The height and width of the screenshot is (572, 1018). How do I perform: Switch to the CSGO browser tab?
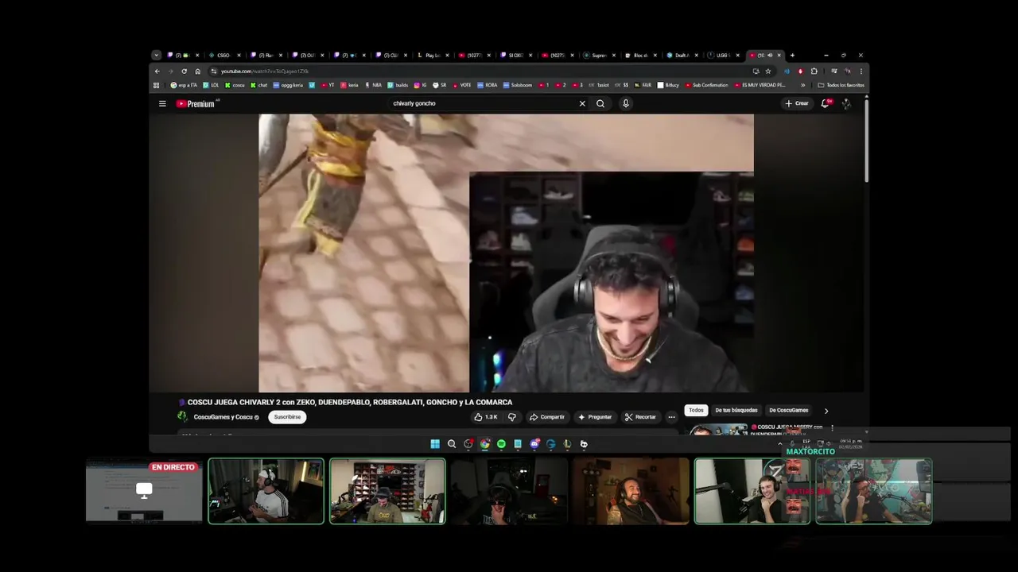click(223, 56)
